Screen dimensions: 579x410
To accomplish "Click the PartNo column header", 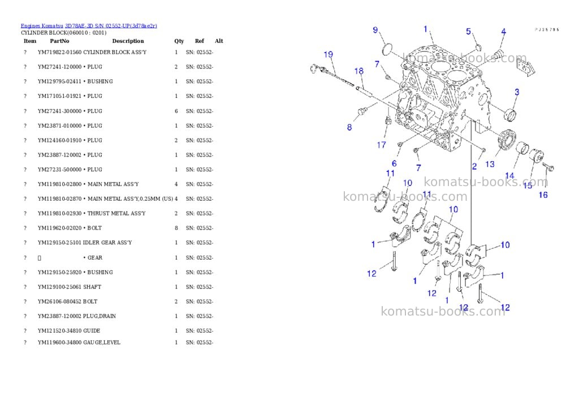I will [x=59, y=41].
